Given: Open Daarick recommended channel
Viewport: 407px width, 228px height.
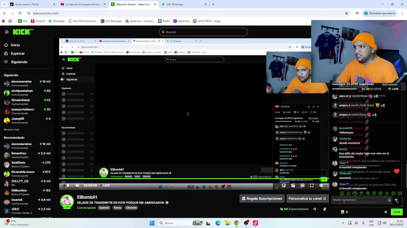Looking at the screenshot, I should tap(27, 201).
